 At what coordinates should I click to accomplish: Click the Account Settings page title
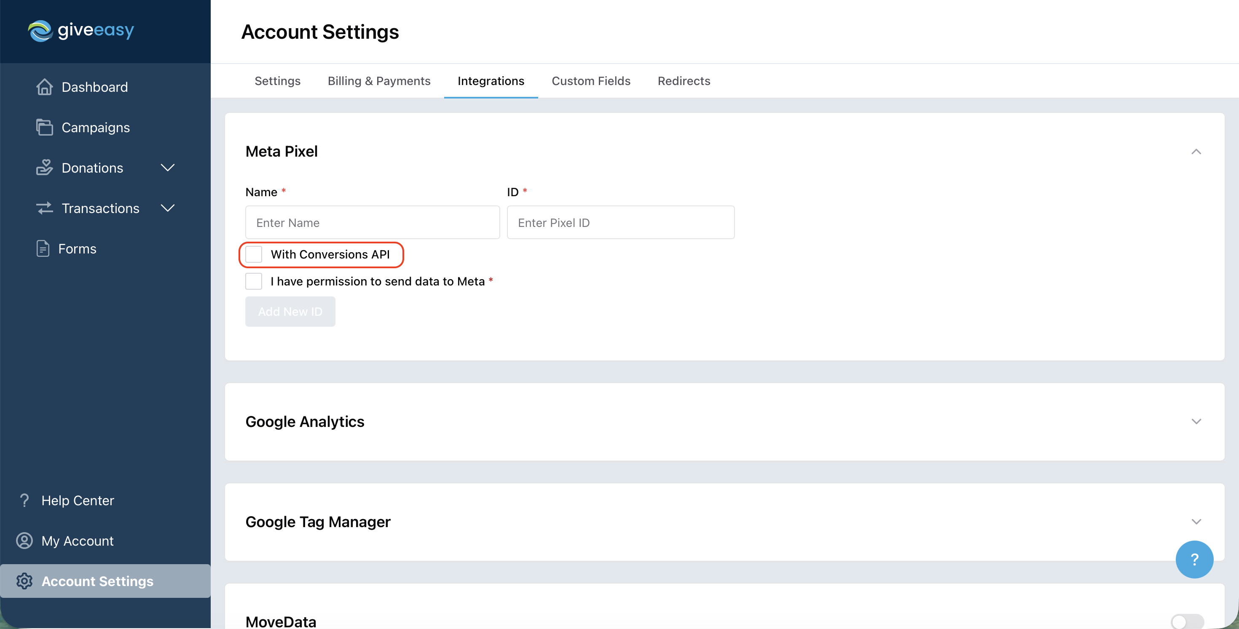coord(320,32)
